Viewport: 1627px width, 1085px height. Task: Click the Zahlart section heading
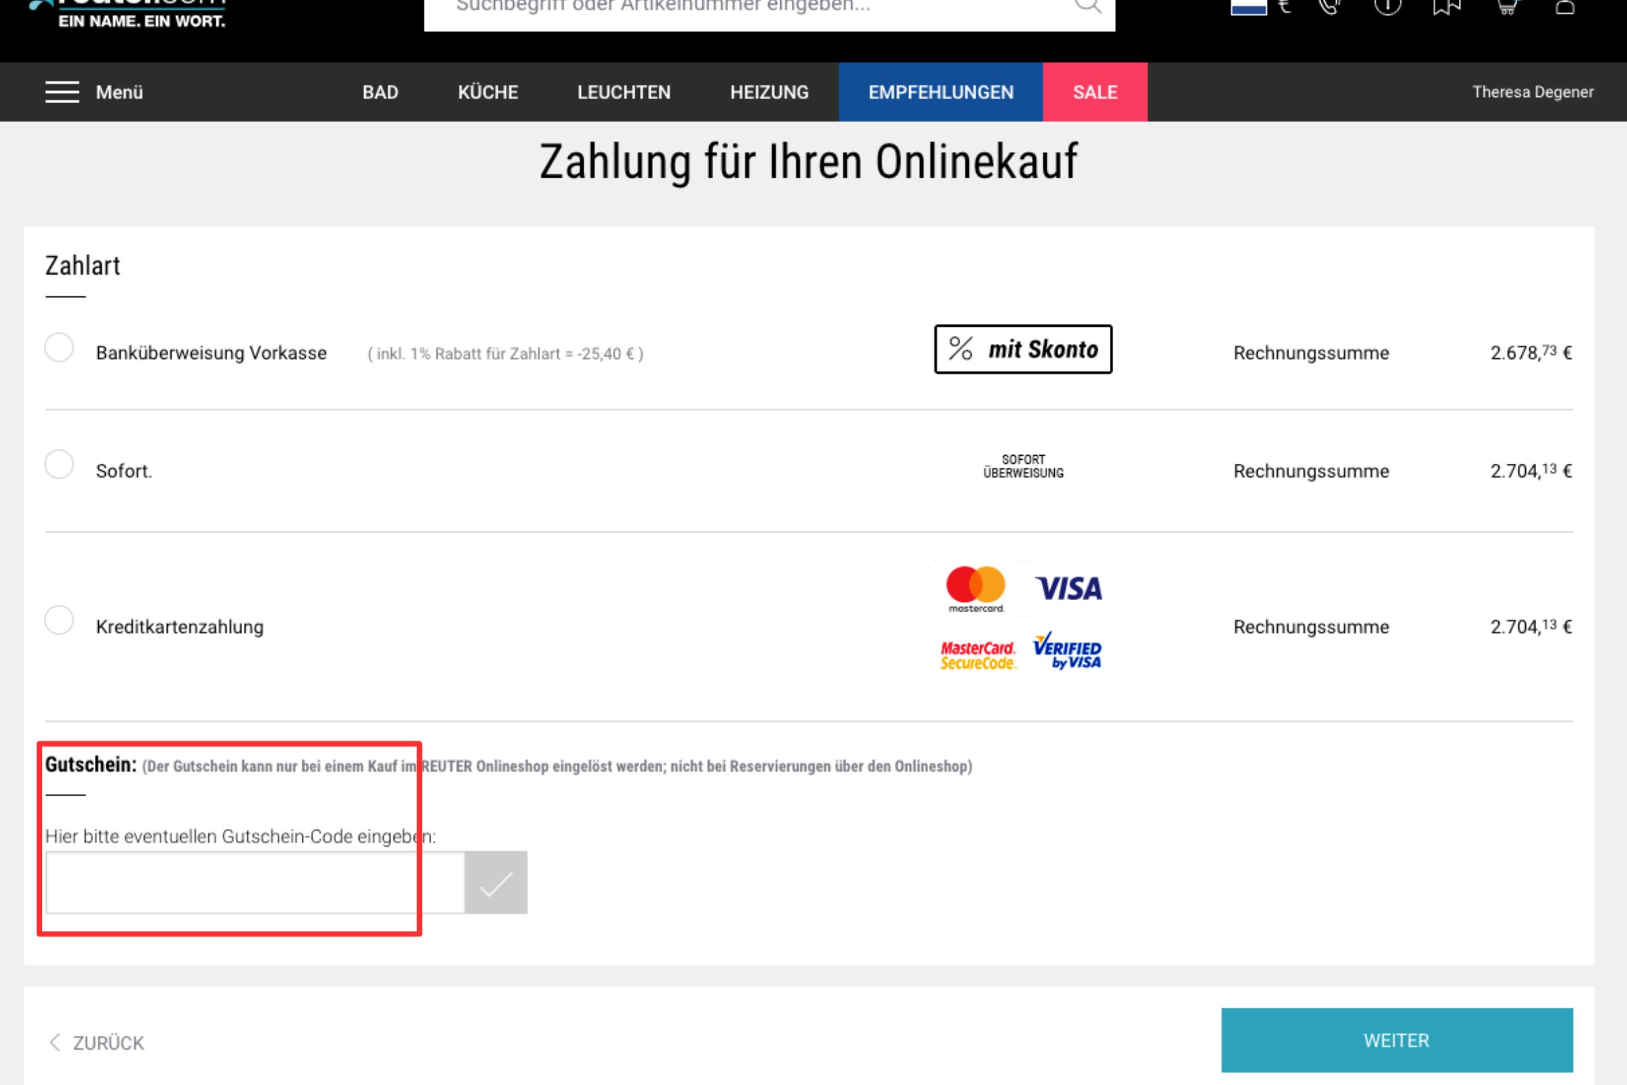coord(82,266)
